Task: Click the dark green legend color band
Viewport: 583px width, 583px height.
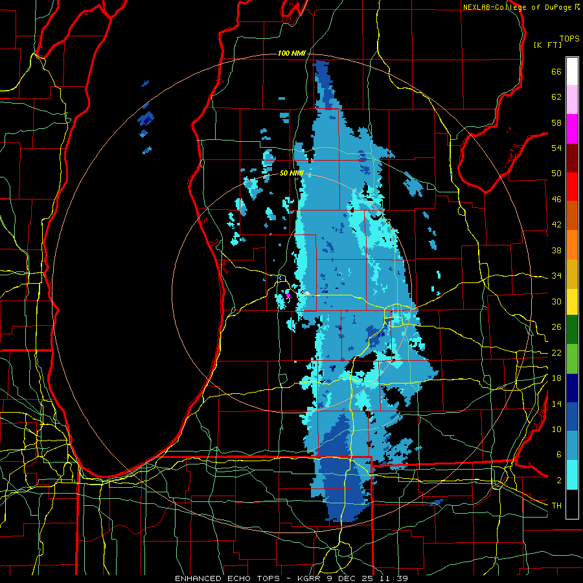Action: pos(572,330)
